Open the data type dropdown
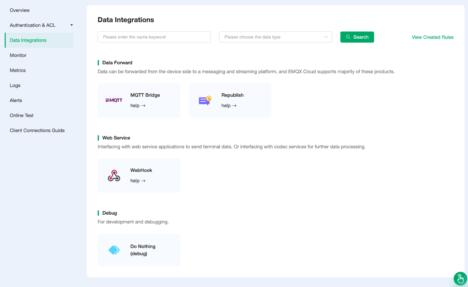This screenshot has height=287, width=468. (271, 37)
